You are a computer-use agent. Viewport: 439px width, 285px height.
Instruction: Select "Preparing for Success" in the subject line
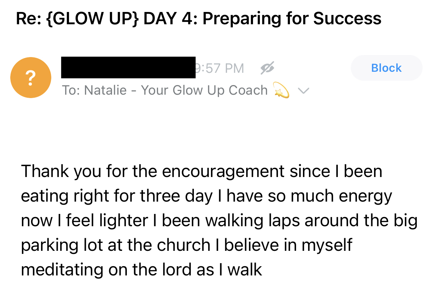[x=292, y=18]
